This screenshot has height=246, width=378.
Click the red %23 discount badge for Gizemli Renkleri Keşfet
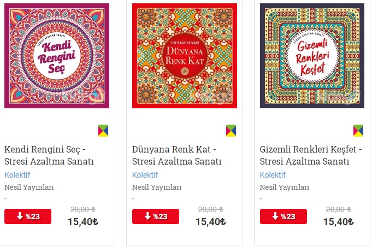pos(283,216)
